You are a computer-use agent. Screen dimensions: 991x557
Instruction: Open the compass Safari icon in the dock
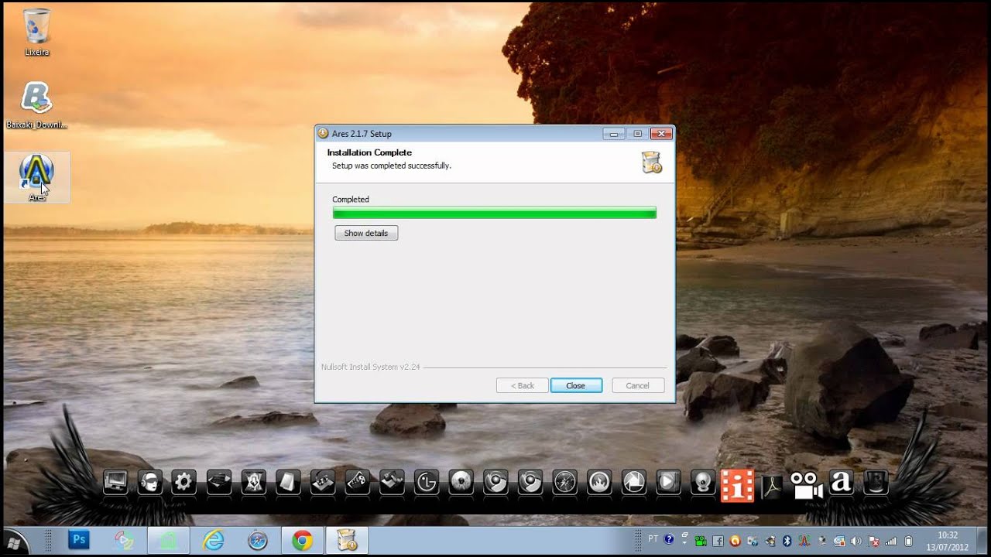click(565, 483)
